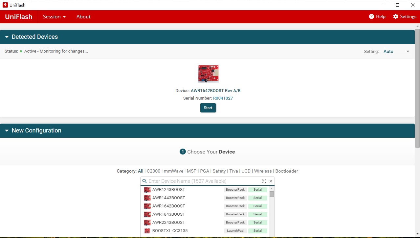Expand the device list with the fullscreen icon
Screen dimensions: 420x238
click(x=264, y=181)
